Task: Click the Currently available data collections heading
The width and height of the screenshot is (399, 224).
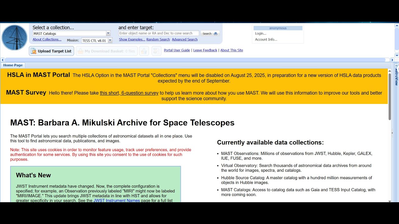Action: click(x=270, y=142)
